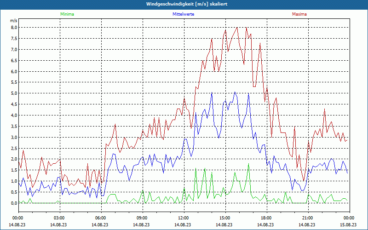
Task: Click the 18:00 time axis label
Action: [266, 218]
